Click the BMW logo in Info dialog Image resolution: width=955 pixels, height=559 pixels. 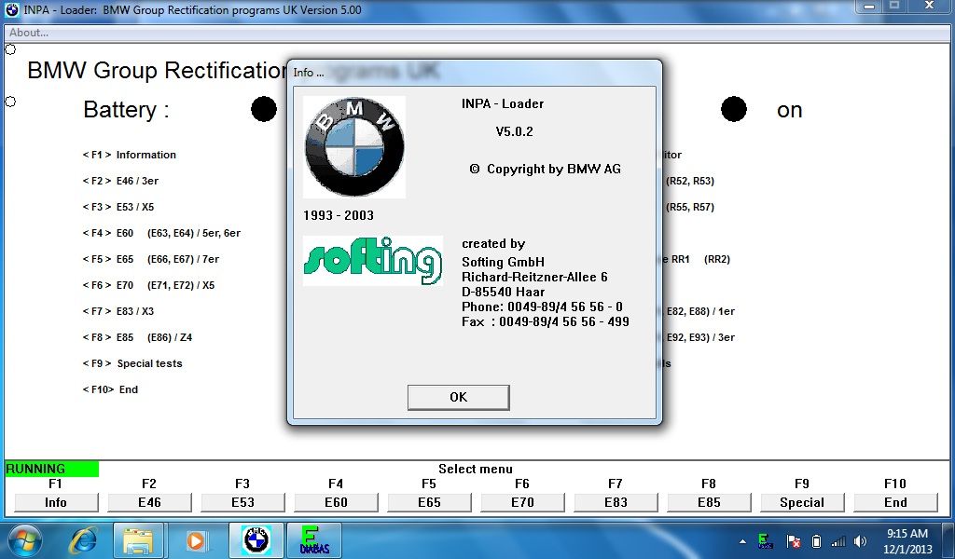[x=353, y=146]
